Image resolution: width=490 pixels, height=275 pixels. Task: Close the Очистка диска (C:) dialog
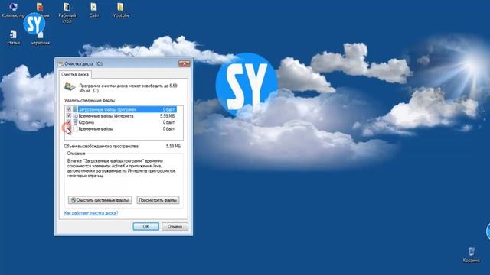pos(184,63)
